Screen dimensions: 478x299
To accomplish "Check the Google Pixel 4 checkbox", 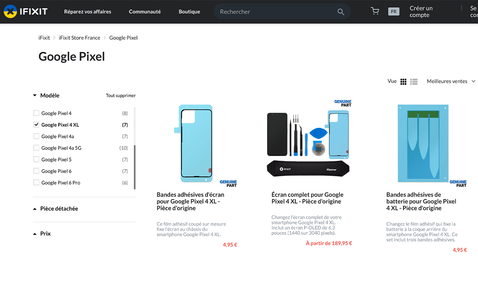I will pyautogui.click(x=36, y=113).
